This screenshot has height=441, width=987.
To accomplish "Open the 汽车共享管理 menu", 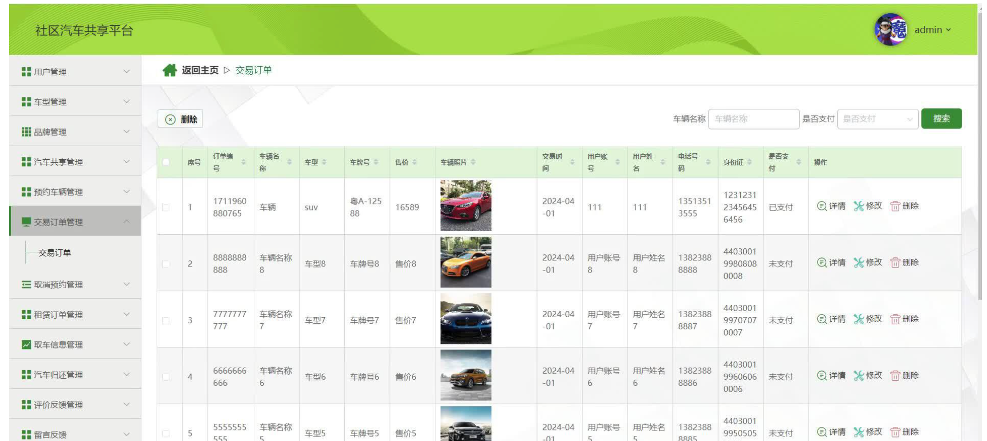I will click(75, 162).
